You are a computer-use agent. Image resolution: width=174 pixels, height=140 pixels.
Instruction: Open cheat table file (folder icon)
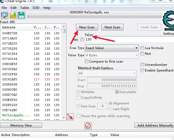click(13, 15)
